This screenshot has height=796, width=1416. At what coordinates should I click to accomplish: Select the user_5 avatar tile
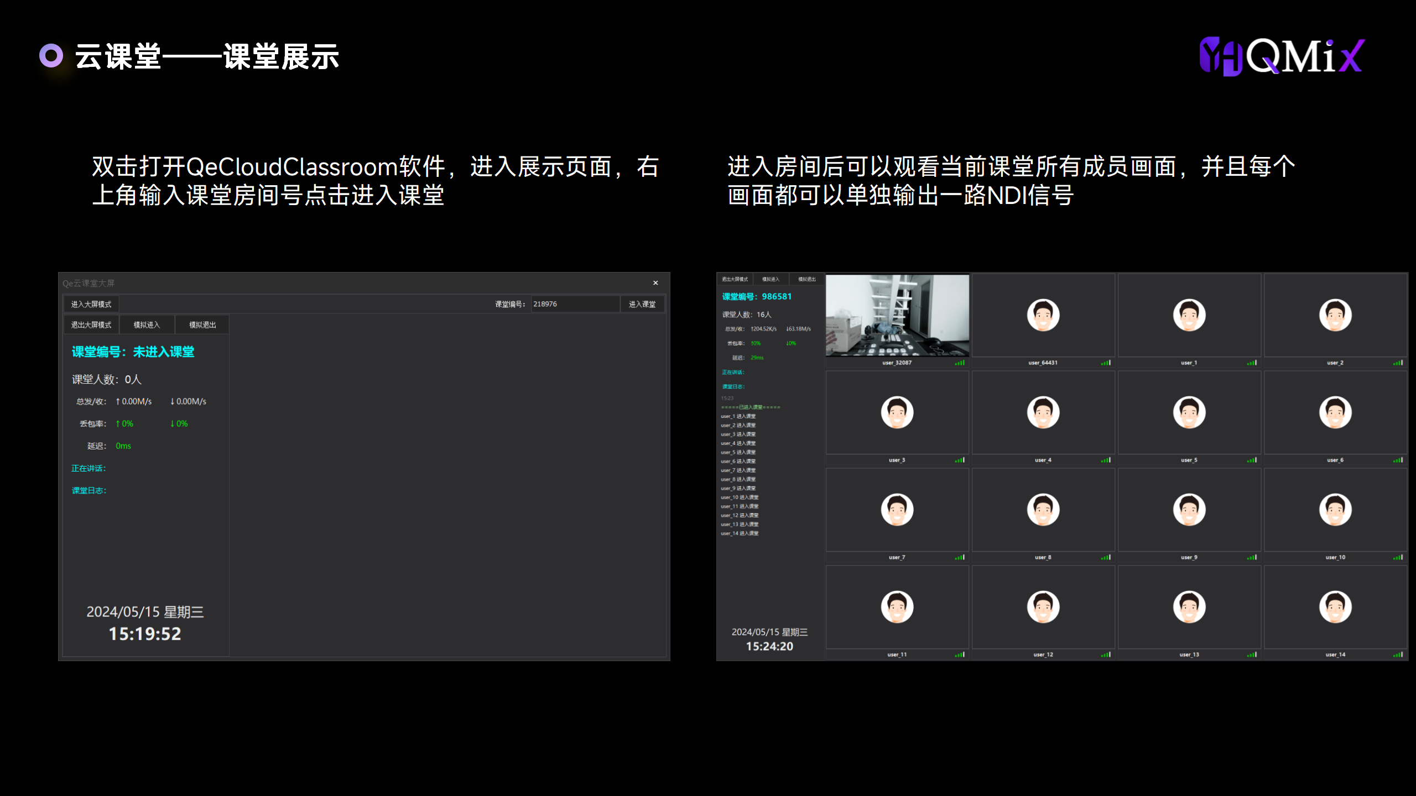tap(1189, 412)
